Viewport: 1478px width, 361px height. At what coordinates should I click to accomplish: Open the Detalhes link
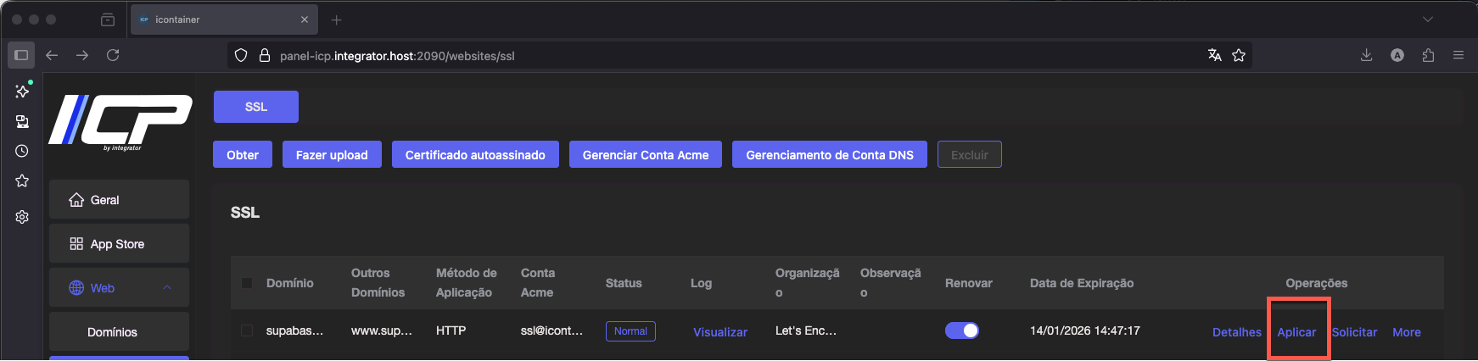point(1237,332)
